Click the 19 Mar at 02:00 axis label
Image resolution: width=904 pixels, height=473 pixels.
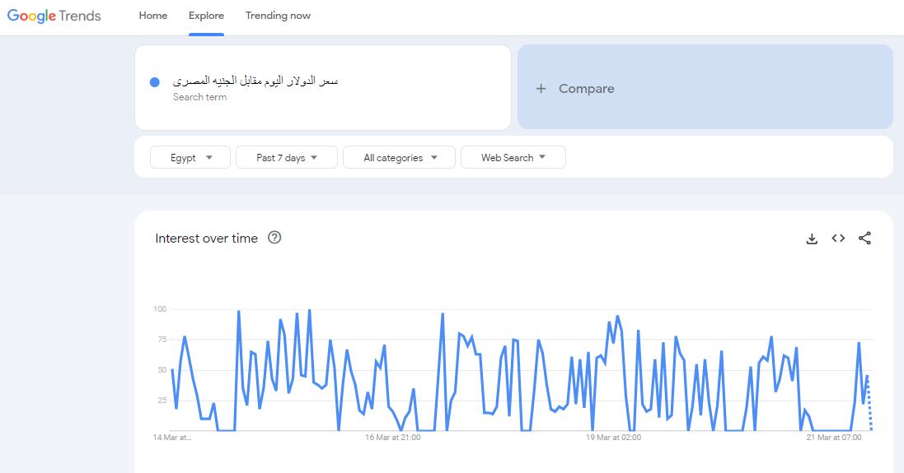[613, 438]
